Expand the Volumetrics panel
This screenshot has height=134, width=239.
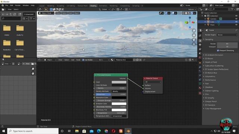coord(210,76)
